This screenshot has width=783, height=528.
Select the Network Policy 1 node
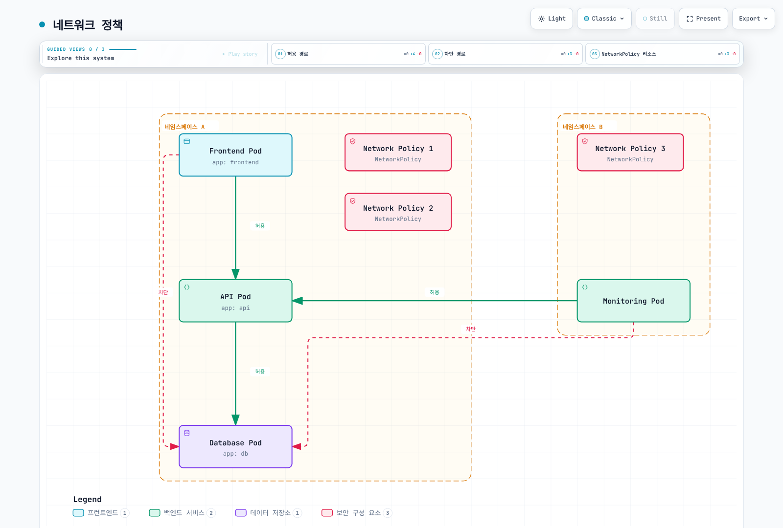point(398,152)
